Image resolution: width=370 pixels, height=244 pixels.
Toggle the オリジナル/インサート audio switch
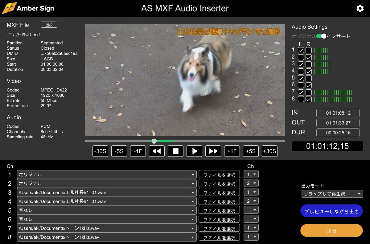coord(321,36)
